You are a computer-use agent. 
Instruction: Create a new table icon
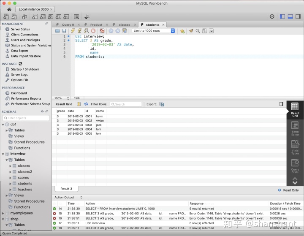(x=43, y=17)
